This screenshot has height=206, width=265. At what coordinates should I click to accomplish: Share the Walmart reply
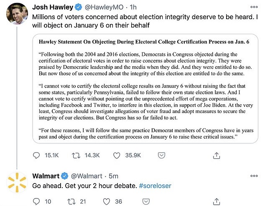[217, 201]
